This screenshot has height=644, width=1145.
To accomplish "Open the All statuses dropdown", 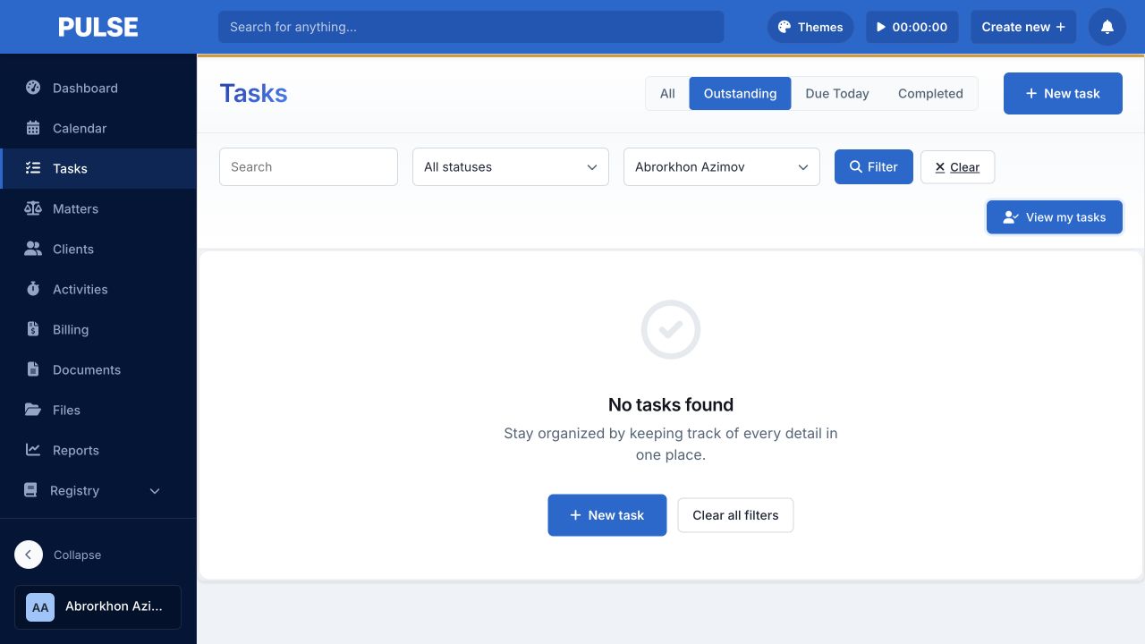I will coord(511,167).
